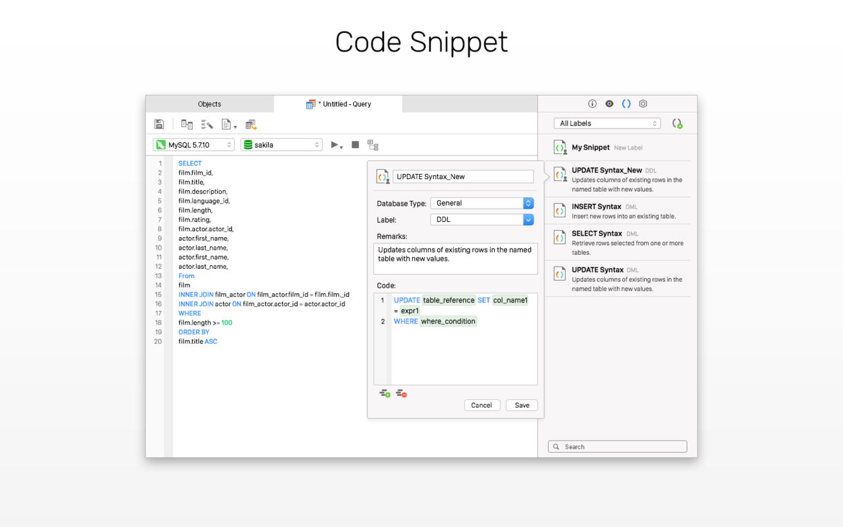The height and width of the screenshot is (527, 843).
Task: Stop query execution square button
Action: [x=355, y=145]
